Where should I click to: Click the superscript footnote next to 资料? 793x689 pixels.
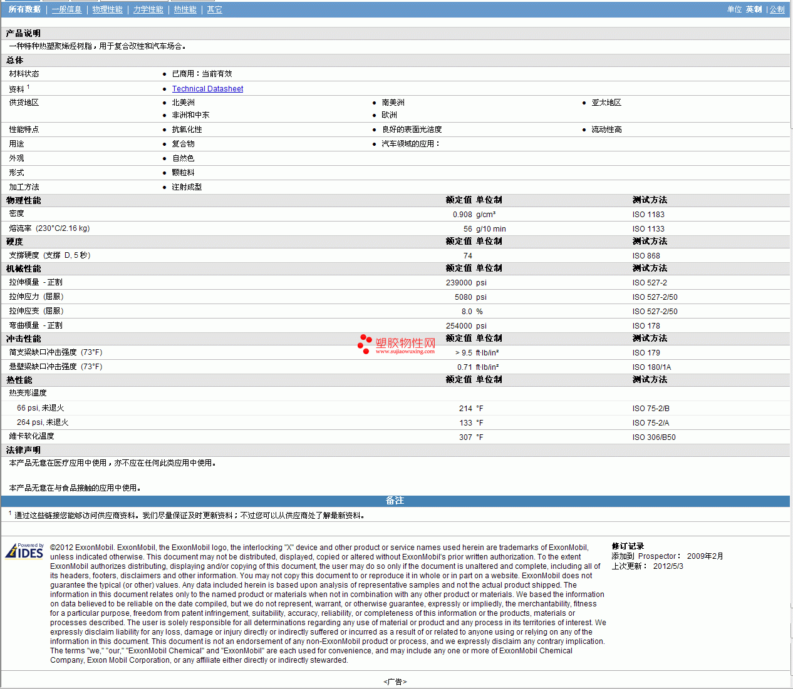[28, 87]
